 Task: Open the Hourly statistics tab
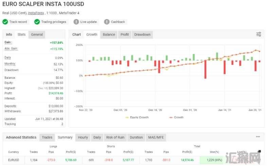83,137
